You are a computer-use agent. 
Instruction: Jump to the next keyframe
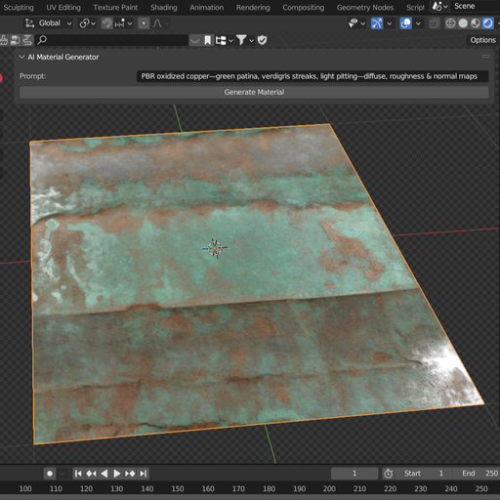(130, 474)
